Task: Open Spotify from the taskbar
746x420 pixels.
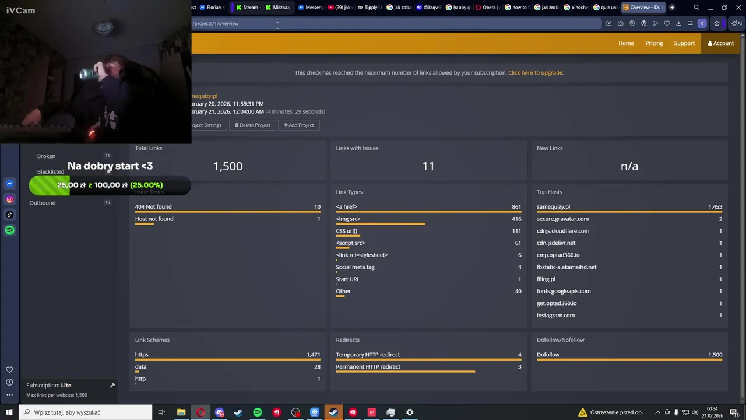Action: [x=258, y=412]
